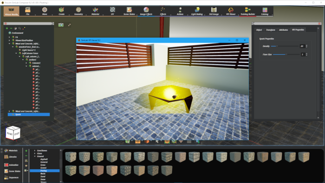Open the 360 Image tool
The height and width of the screenshot is (183, 325).
214,11
